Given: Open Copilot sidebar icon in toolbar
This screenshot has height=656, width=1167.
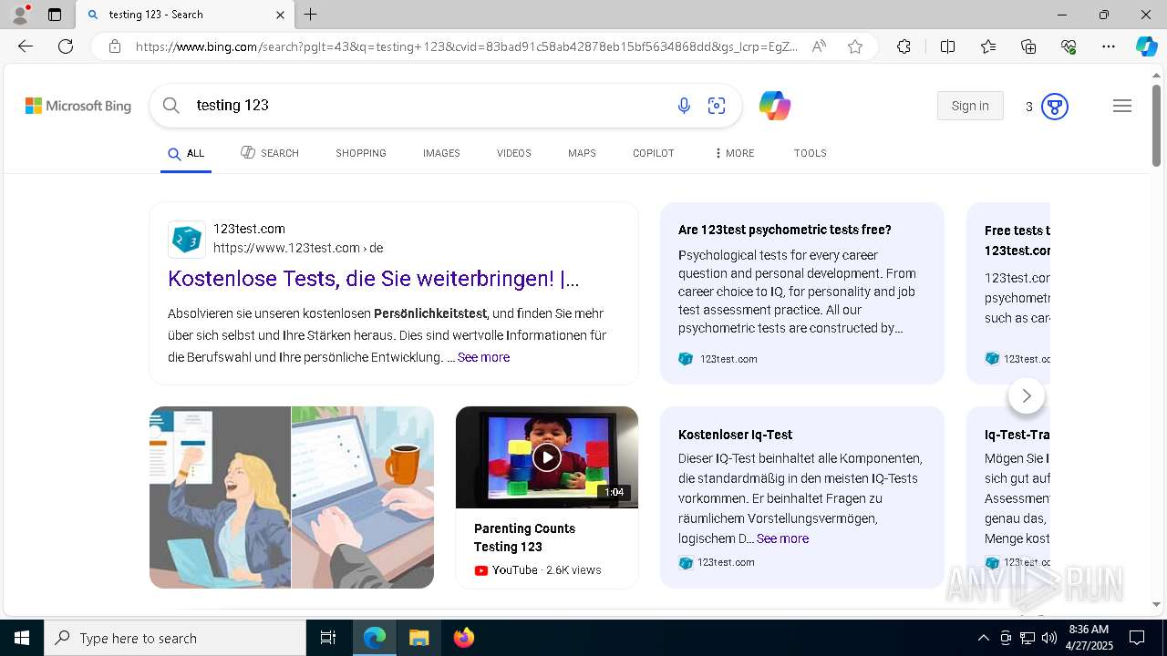Looking at the screenshot, I should [1146, 46].
